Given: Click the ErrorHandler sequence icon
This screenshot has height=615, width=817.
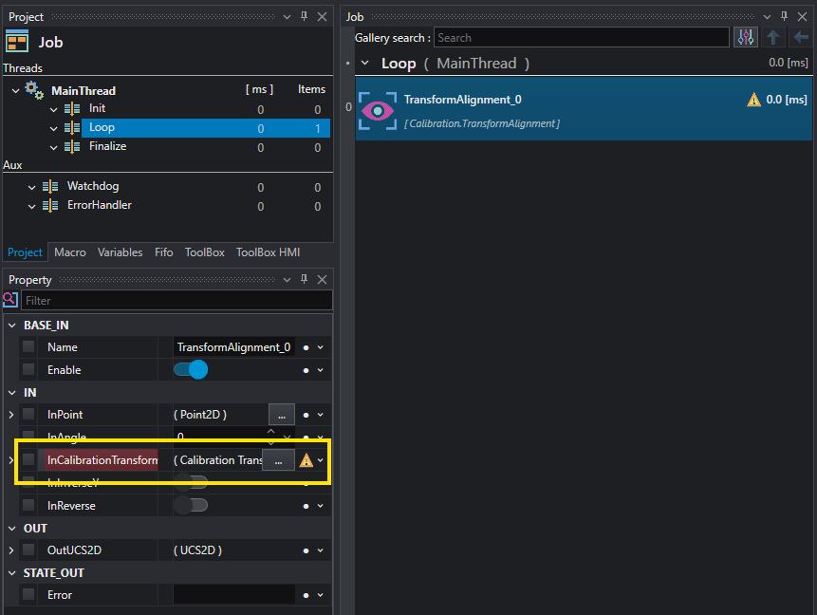Looking at the screenshot, I should [x=50, y=206].
